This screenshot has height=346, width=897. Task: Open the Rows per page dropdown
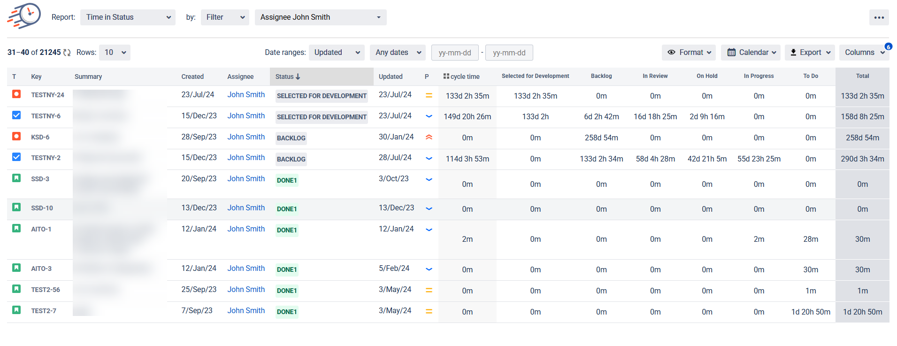click(x=115, y=53)
